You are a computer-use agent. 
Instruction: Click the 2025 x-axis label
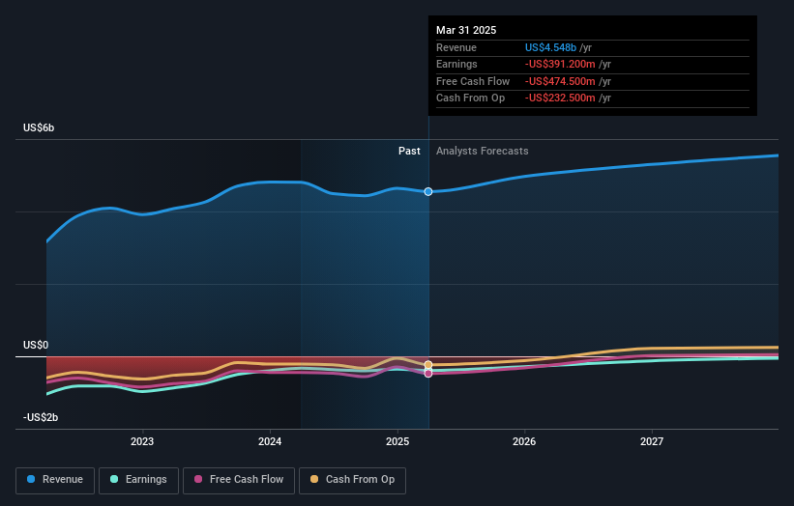[397, 442]
